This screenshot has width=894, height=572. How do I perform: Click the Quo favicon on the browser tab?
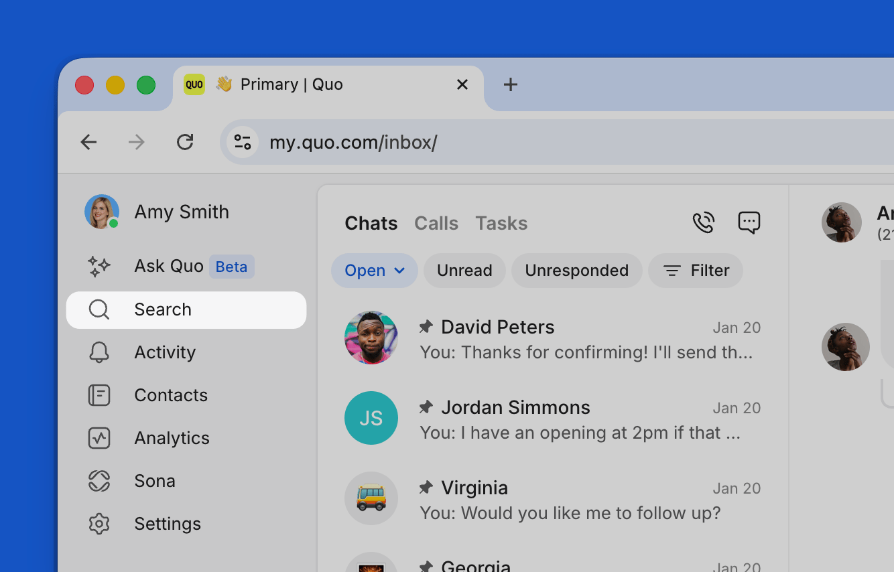(194, 84)
